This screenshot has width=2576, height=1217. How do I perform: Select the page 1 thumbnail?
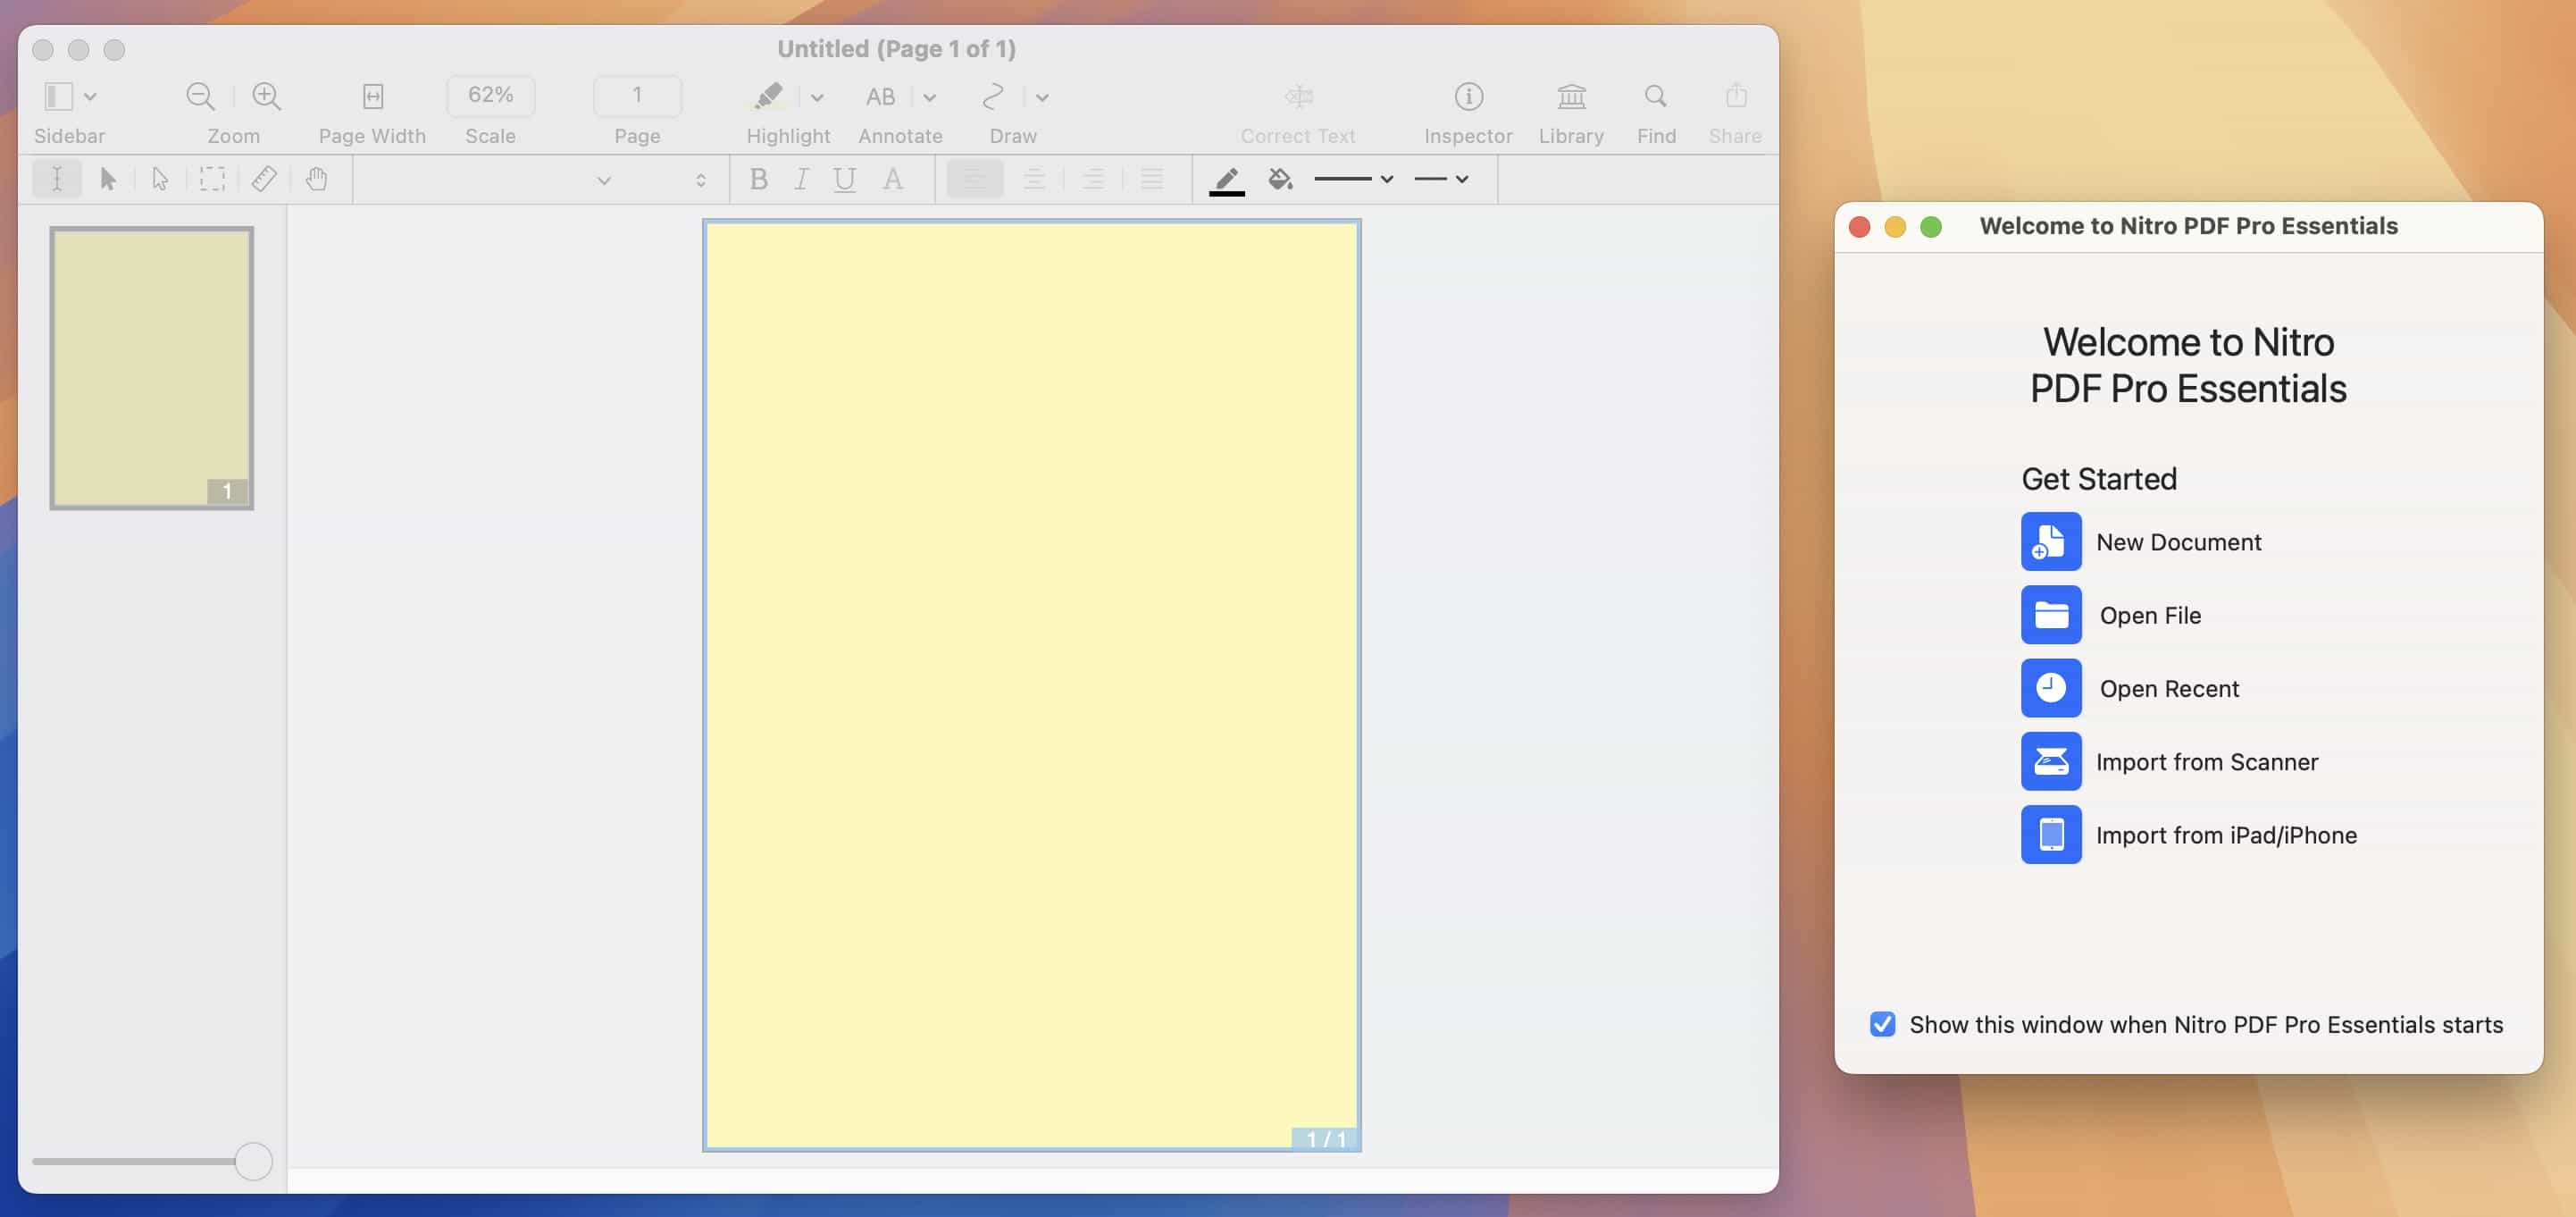click(150, 366)
